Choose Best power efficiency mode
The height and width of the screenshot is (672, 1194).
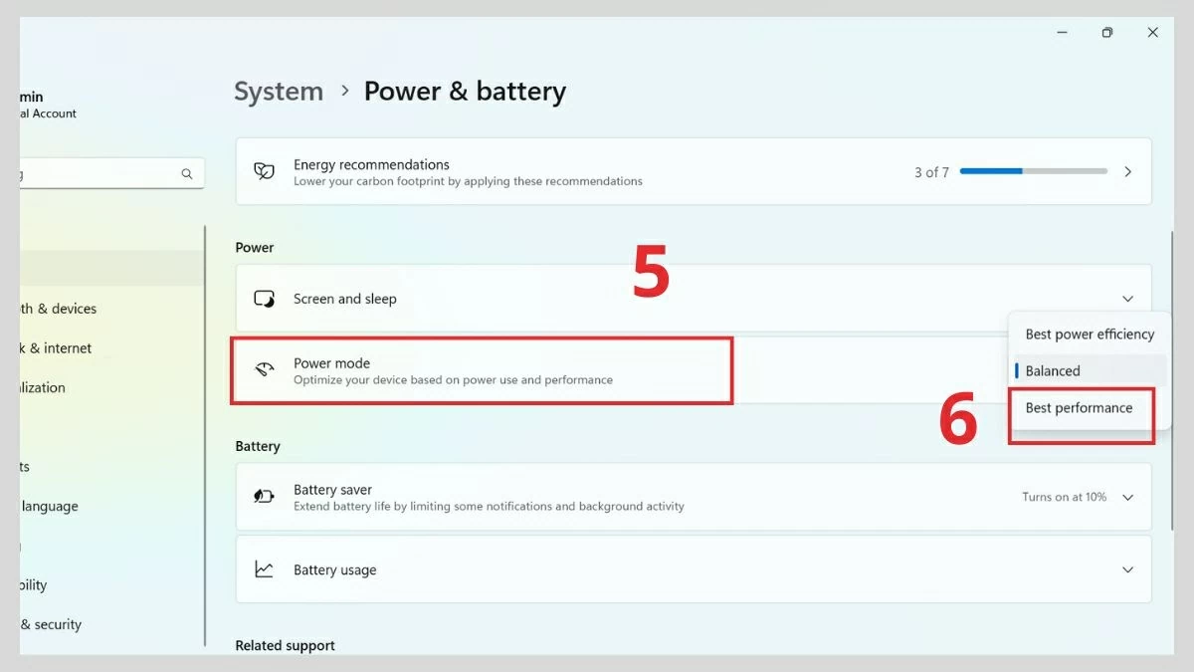pyautogui.click(x=1088, y=334)
